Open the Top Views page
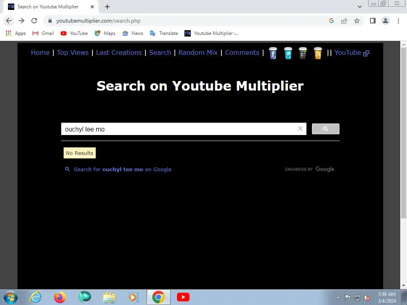This screenshot has height=305, width=407. [x=73, y=52]
